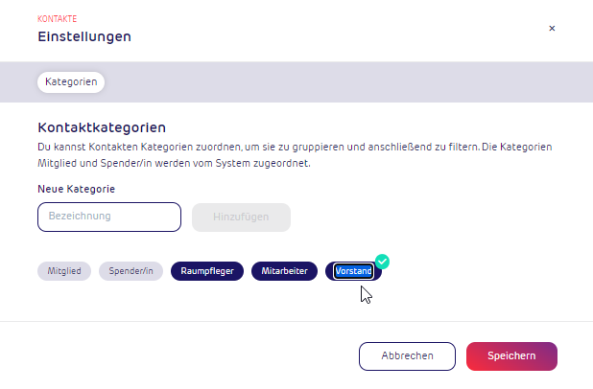This screenshot has width=593, height=389.
Task: Click the Kontaktkategorien section heading
Action: [102, 127]
